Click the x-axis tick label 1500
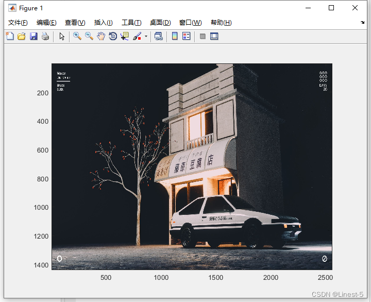This screenshot has width=371, height=302. pyautogui.click(x=215, y=277)
